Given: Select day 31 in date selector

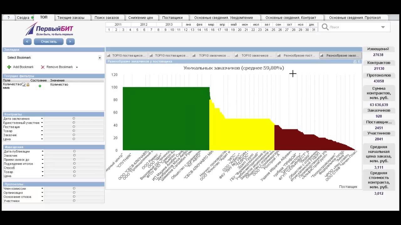Looking at the screenshot, I should coord(314,30).
